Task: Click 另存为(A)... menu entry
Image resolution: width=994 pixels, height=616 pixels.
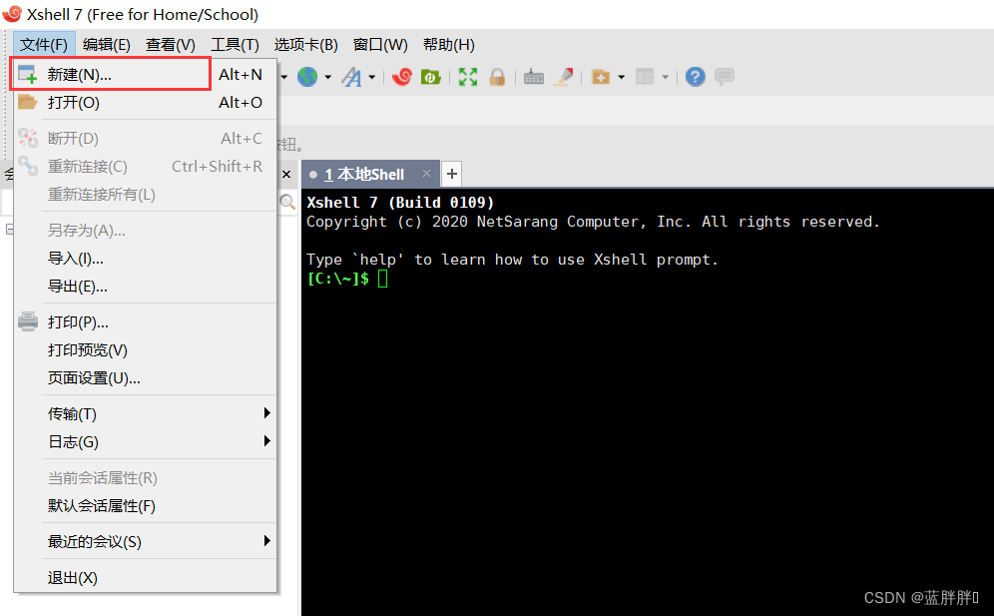Action: pyautogui.click(x=145, y=230)
